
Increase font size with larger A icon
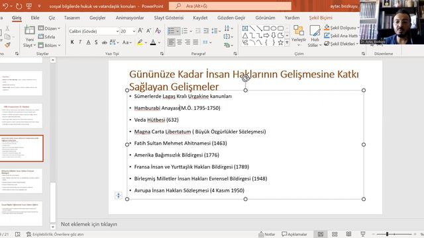click(140, 31)
